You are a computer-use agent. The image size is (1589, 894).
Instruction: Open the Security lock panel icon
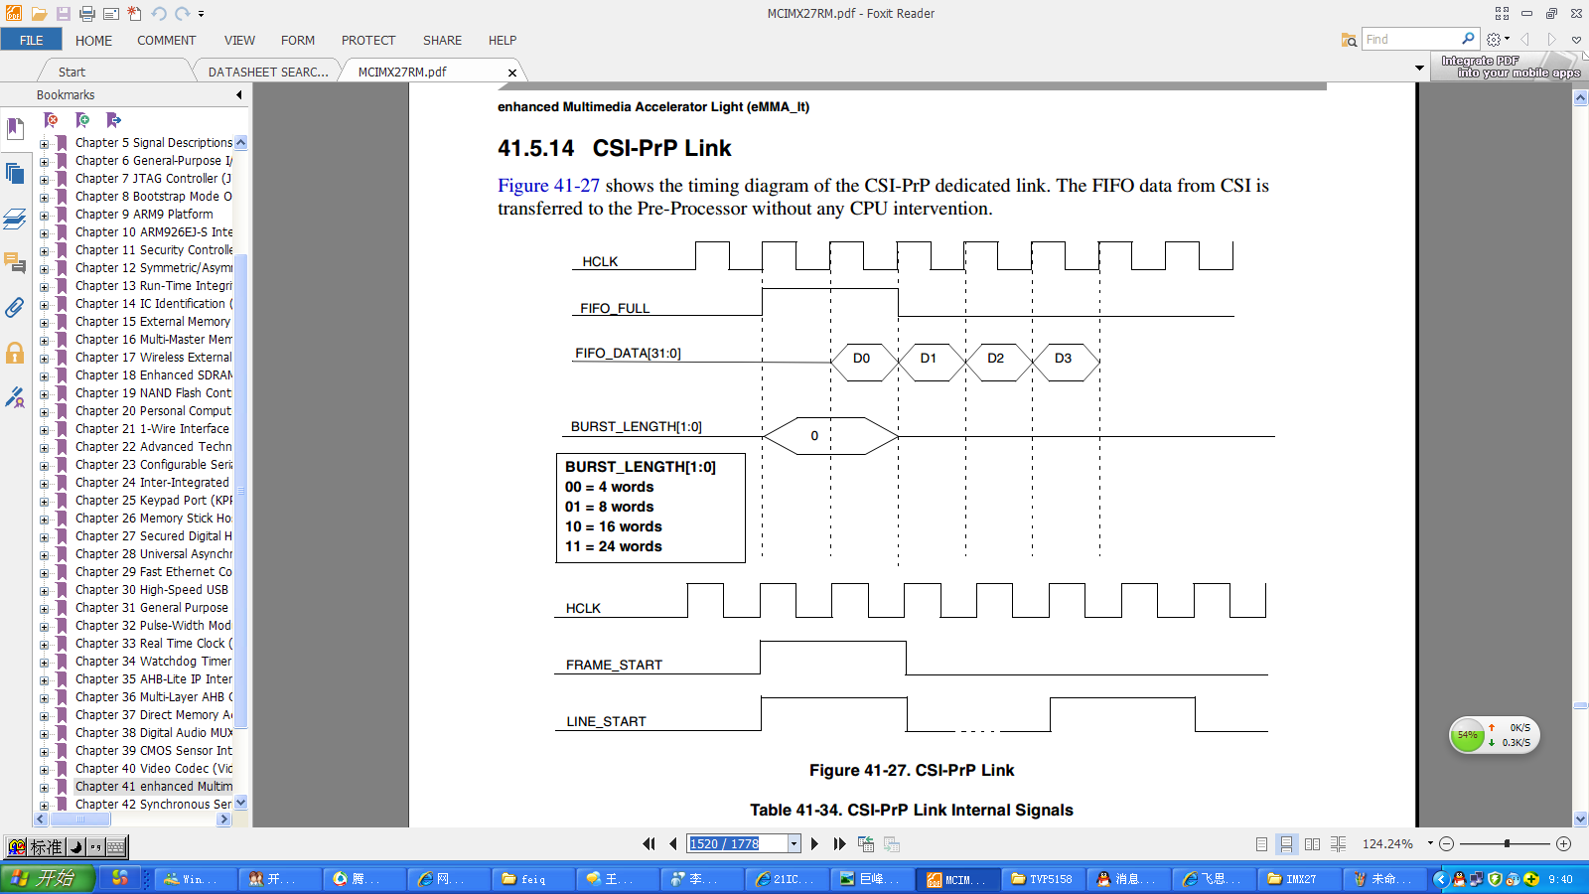coord(15,353)
